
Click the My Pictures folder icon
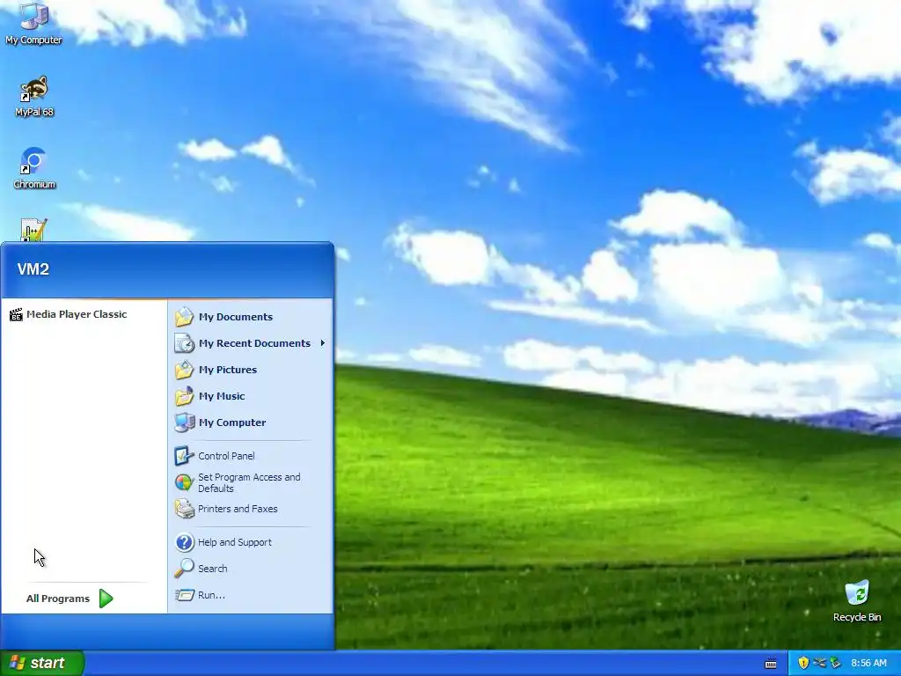pos(184,370)
